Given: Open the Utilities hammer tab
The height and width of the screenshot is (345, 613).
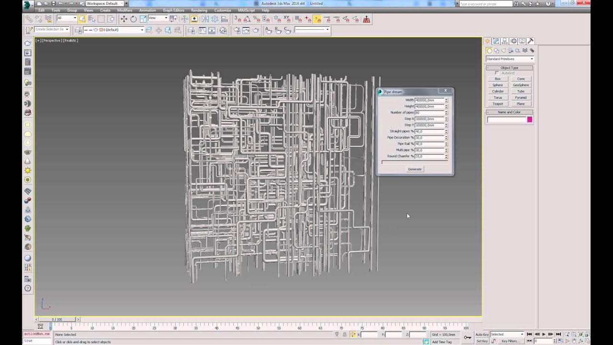Looking at the screenshot, I should pyautogui.click(x=531, y=41).
